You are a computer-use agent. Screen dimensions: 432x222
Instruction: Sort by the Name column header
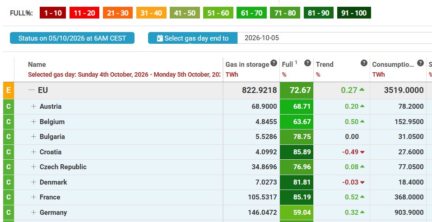pyautogui.click(x=37, y=65)
